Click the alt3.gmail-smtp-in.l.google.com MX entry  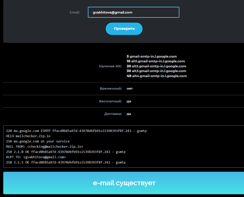tap(156, 71)
